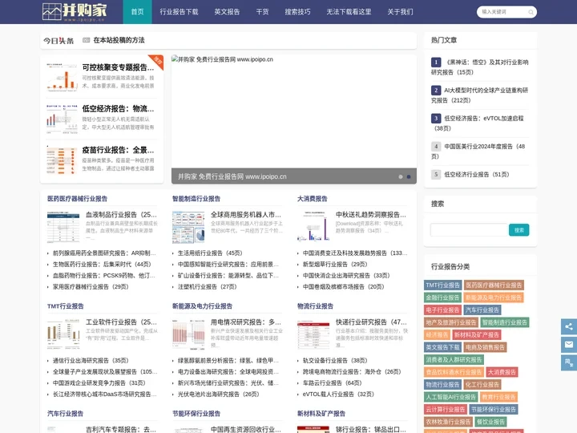The height and width of the screenshot is (433, 577).
Task: Select the 汽车行业报告 category tag
Action: [482, 310]
